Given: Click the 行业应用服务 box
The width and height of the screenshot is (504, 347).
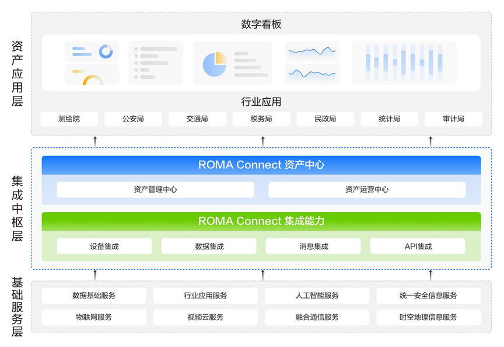Looking at the screenshot, I should [205, 296].
